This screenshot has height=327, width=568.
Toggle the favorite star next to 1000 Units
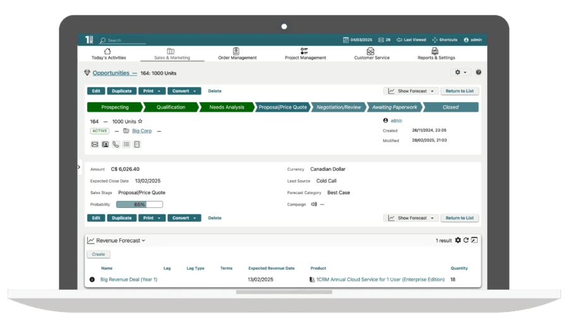pos(140,121)
